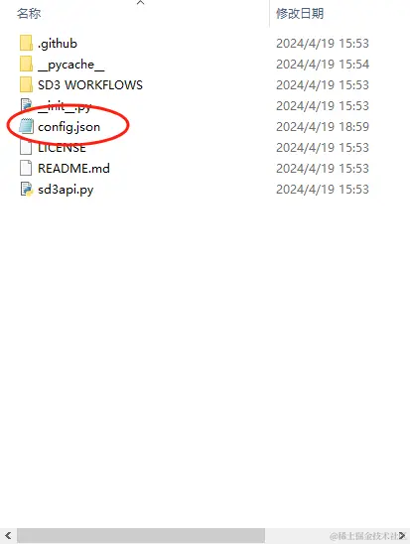
Task: Select the config.json notepad icon
Action: coord(27,126)
